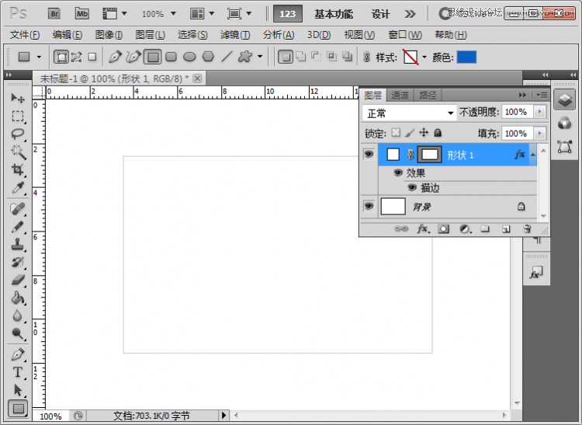
Task: Select the Crop tool in the toolbox
Action: (18, 169)
